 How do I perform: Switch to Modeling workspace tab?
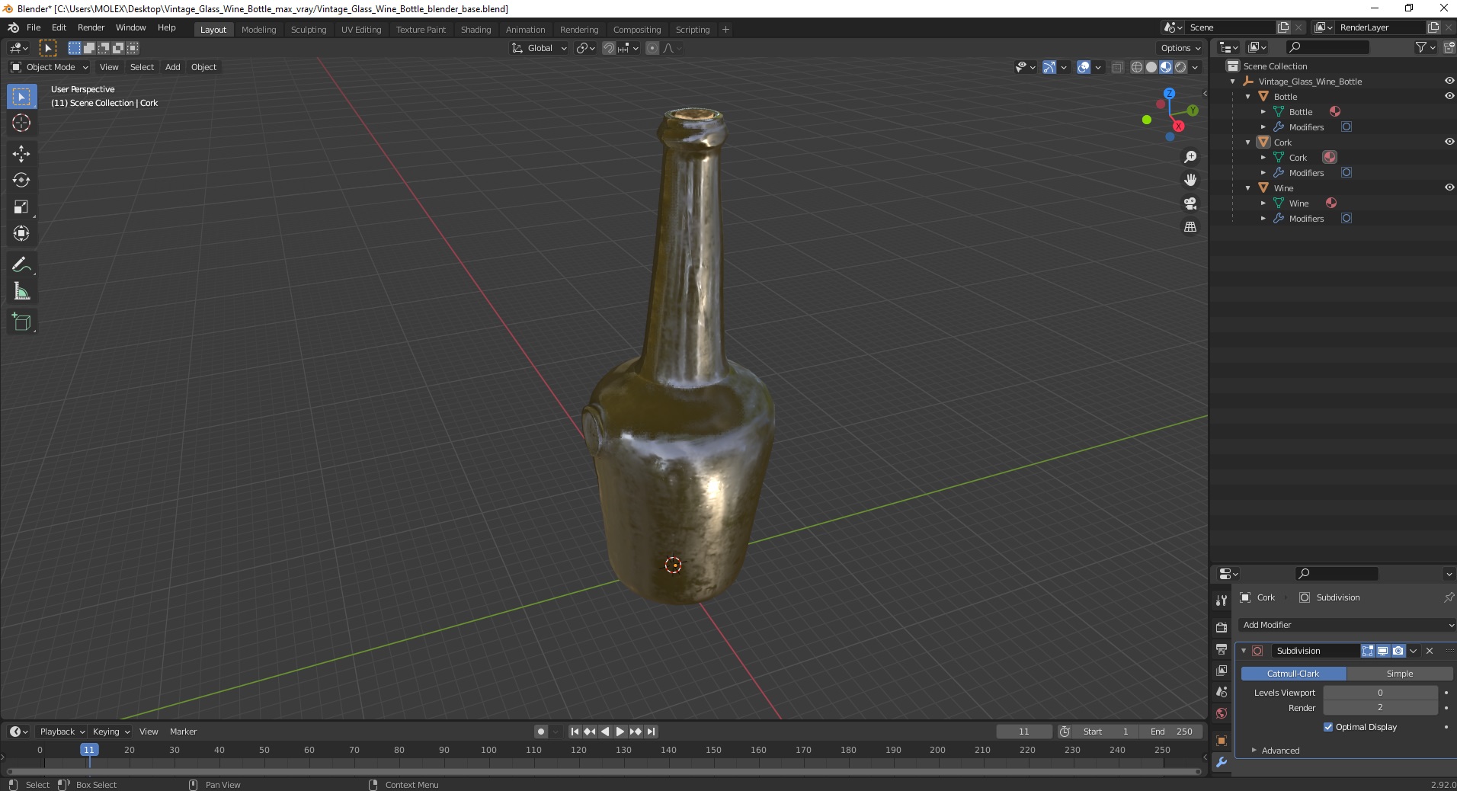point(258,30)
